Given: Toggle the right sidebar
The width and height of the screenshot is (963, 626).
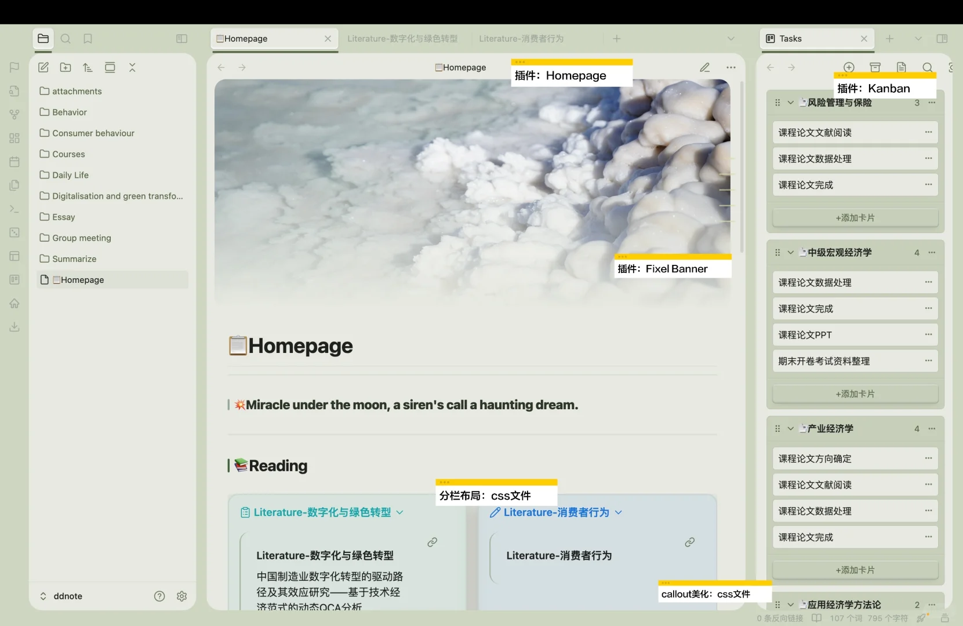Looking at the screenshot, I should point(942,38).
